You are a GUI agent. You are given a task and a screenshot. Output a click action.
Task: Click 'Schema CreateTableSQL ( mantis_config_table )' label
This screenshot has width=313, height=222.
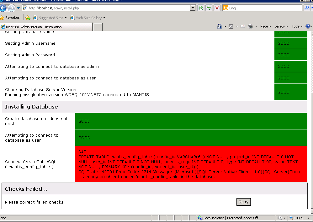click(x=30, y=164)
